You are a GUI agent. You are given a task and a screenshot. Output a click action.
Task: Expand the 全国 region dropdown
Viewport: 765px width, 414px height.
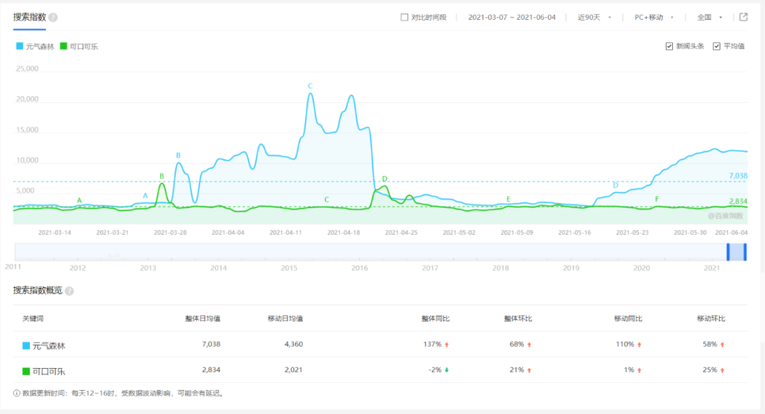point(709,17)
